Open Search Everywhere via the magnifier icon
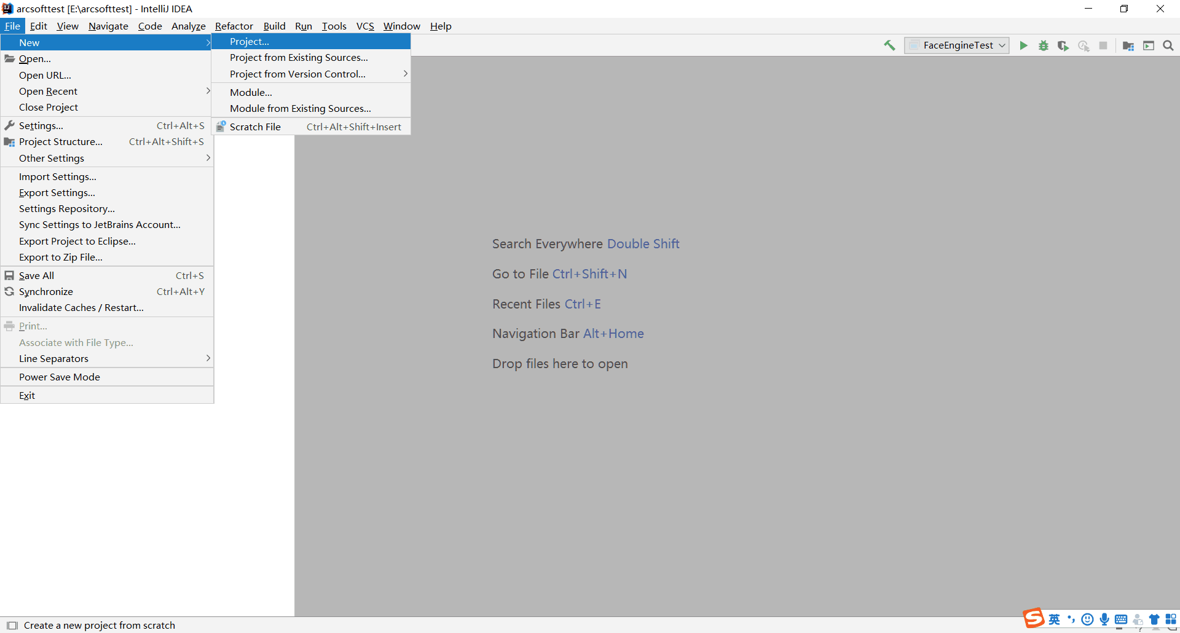The height and width of the screenshot is (633, 1180). tap(1168, 45)
